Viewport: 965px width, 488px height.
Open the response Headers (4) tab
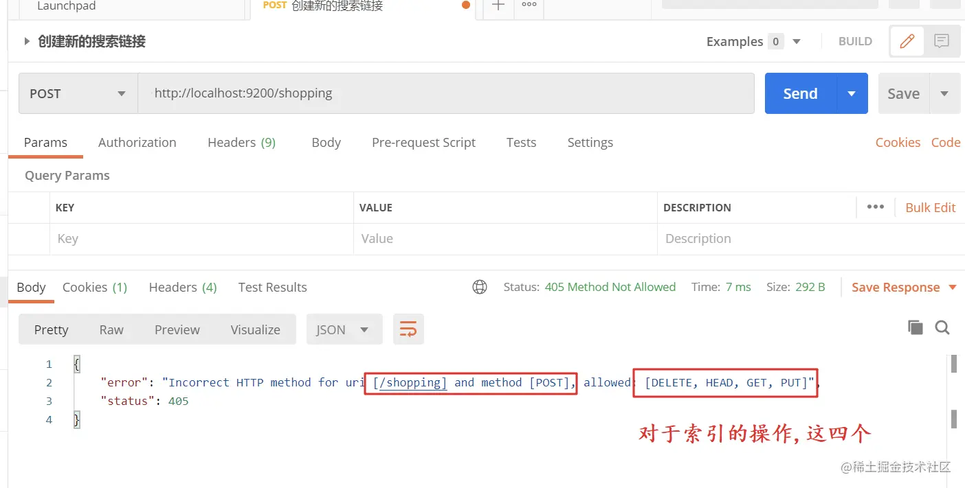(183, 287)
